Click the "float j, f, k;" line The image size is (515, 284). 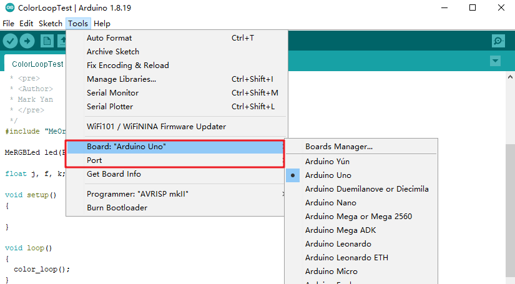[x=35, y=174]
